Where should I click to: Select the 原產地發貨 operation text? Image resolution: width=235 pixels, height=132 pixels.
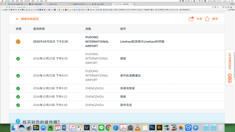click(127, 88)
